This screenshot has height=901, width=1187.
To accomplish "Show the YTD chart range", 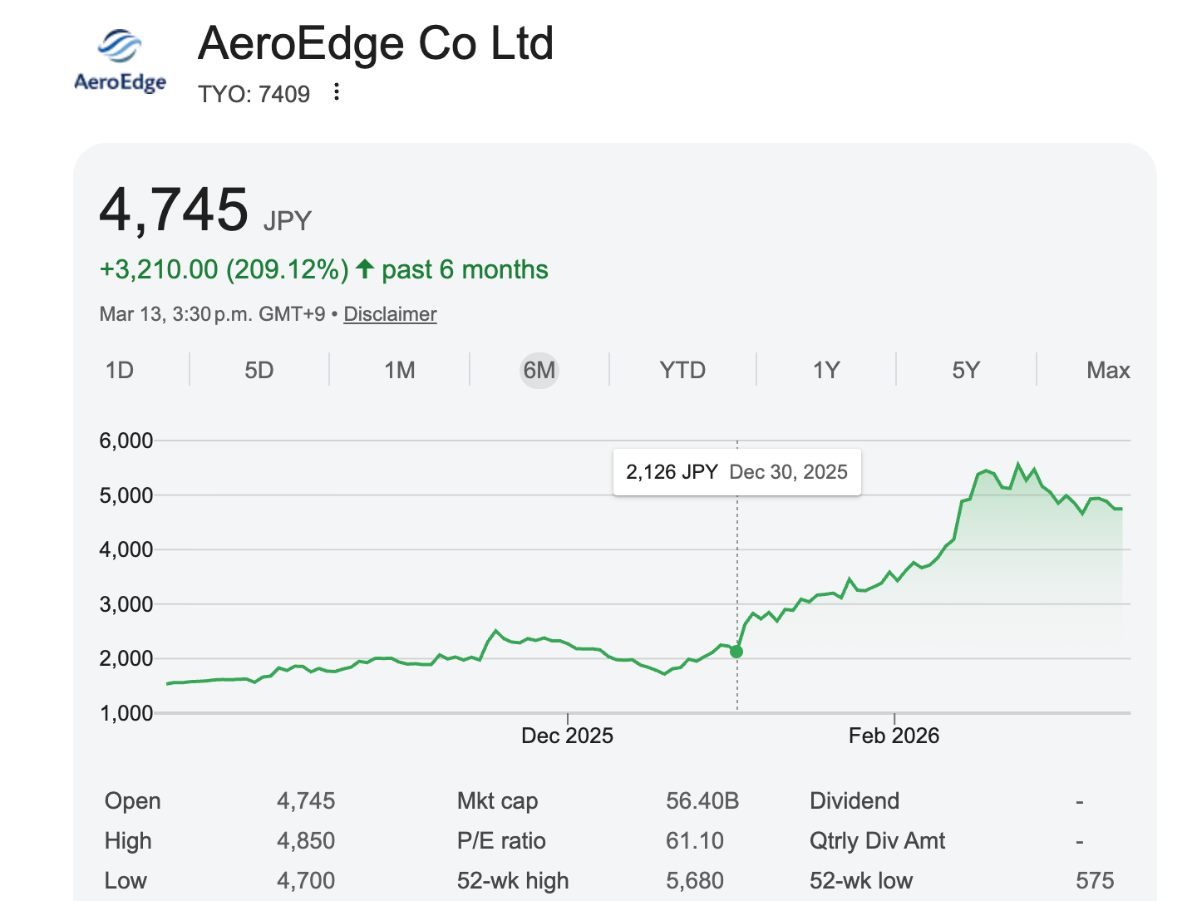I will (682, 370).
